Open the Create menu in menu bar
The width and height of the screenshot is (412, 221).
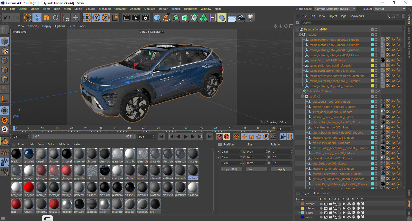click(22, 9)
